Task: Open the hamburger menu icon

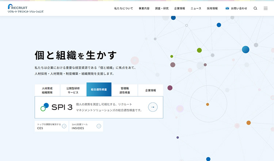Action: pyautogui.click(x=266, y=8)
